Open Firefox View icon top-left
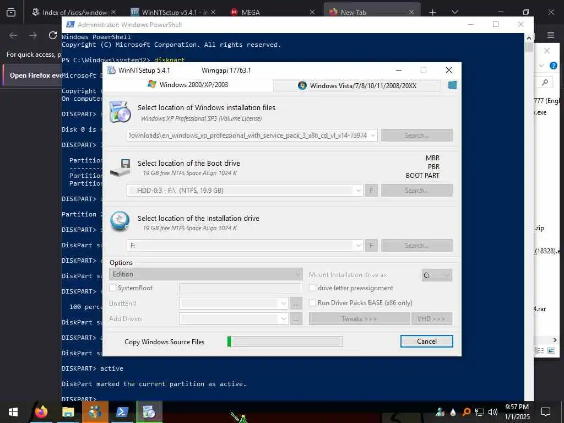The image size is (564, 423). [x=11, y=12]
